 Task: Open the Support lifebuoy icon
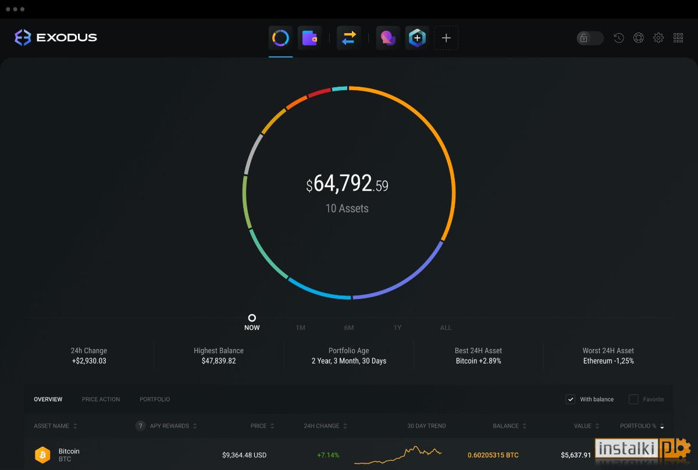(639, 38)
